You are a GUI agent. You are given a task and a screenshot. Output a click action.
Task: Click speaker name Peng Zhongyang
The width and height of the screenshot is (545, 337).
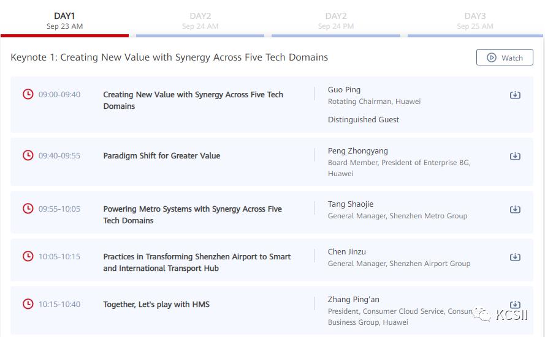357,151
